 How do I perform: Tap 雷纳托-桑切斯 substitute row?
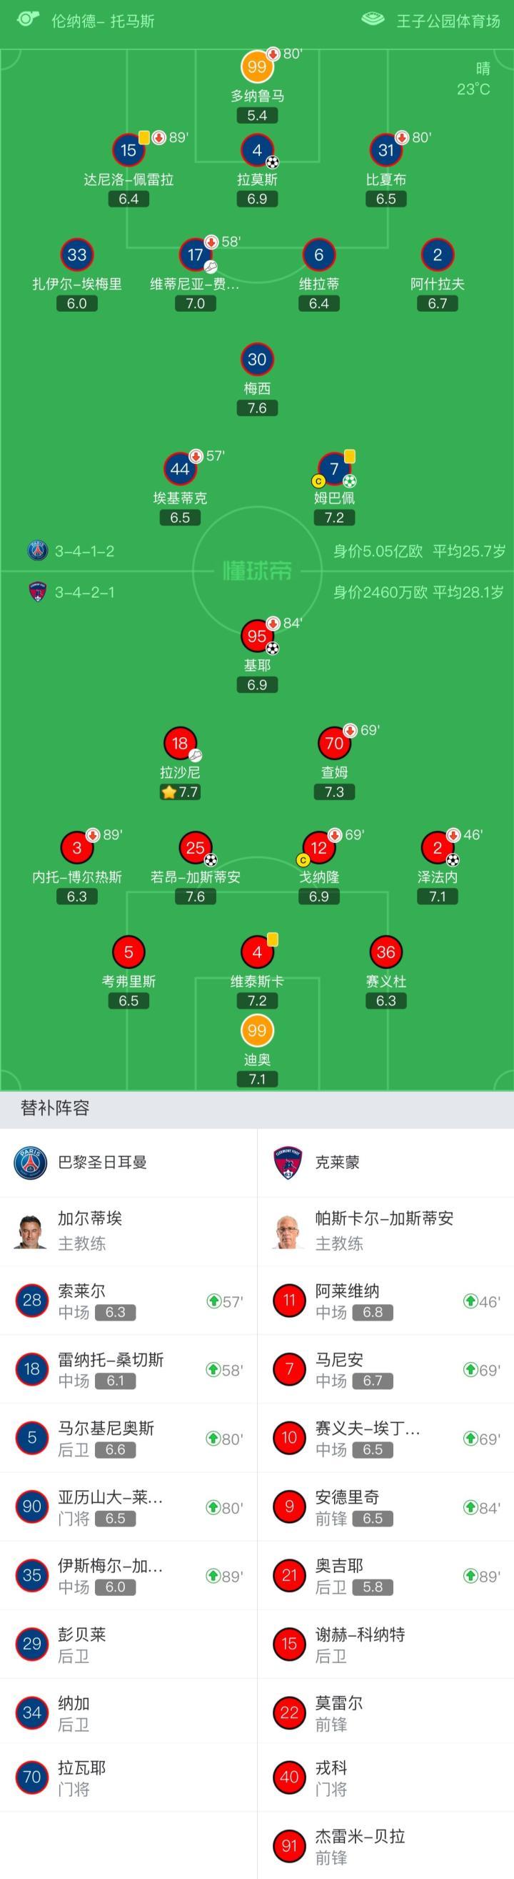[128, 1370]
